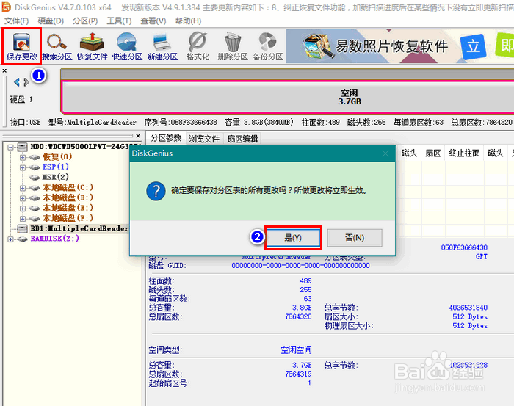Open the 分区(P) menu

85,21
